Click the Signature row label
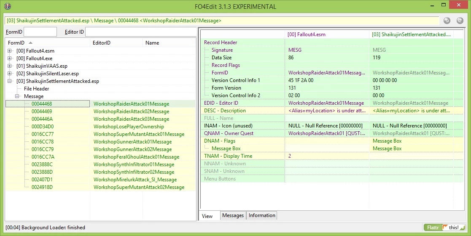This screenshot has width=471, height=236. point(222,50)
